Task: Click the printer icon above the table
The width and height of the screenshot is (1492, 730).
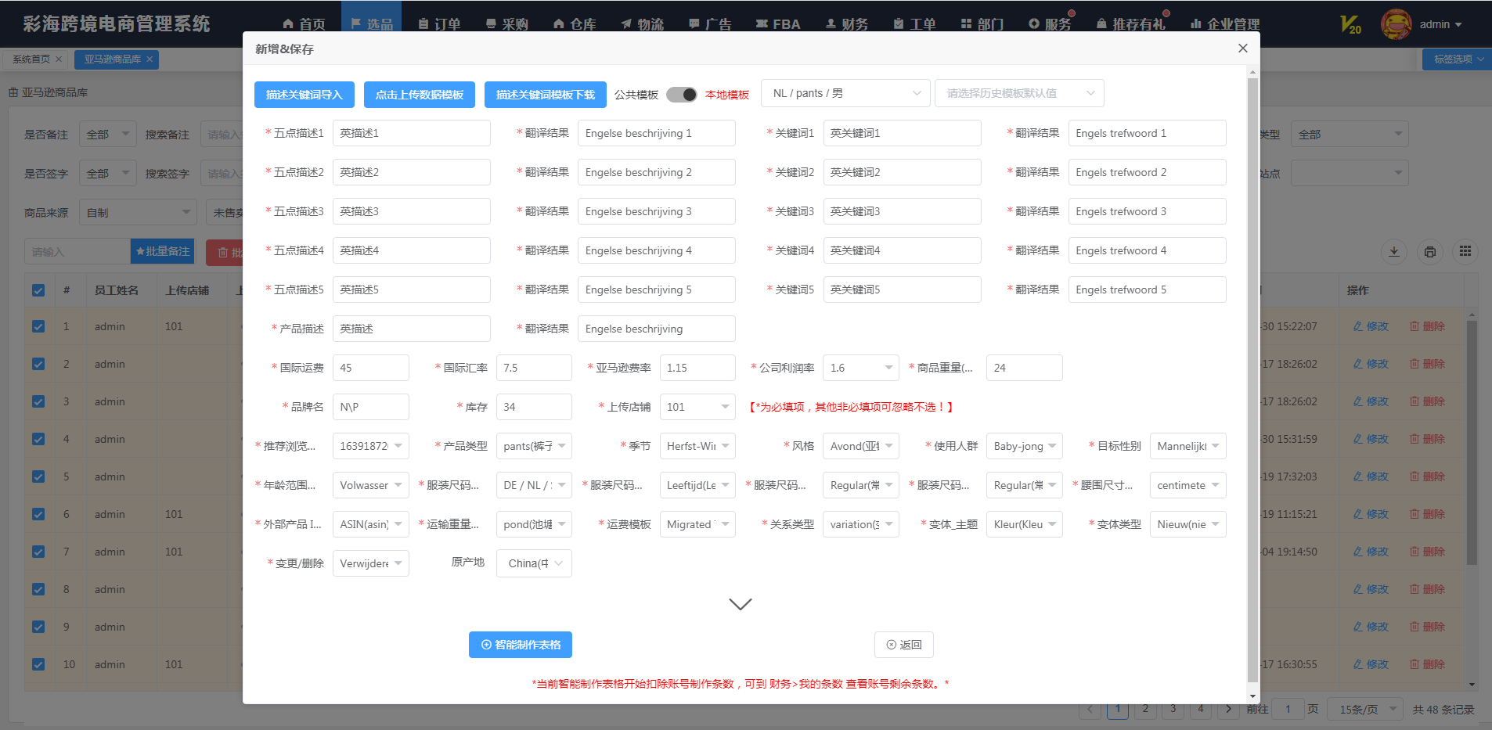Action: [x=1430, y=252]
